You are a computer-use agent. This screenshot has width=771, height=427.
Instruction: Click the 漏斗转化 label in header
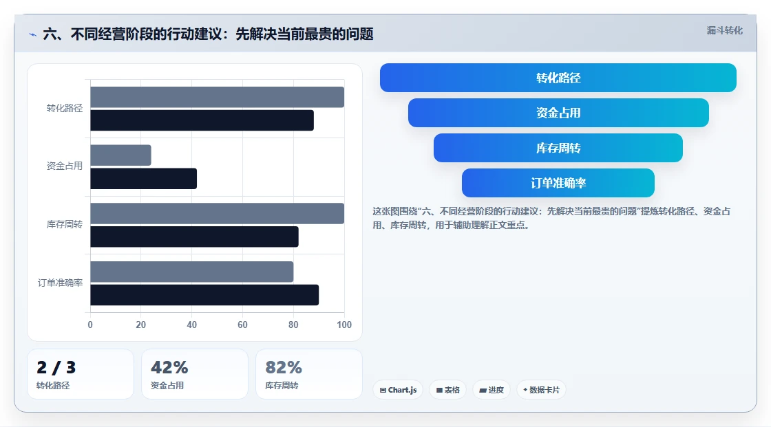click(x=724, y=30)
